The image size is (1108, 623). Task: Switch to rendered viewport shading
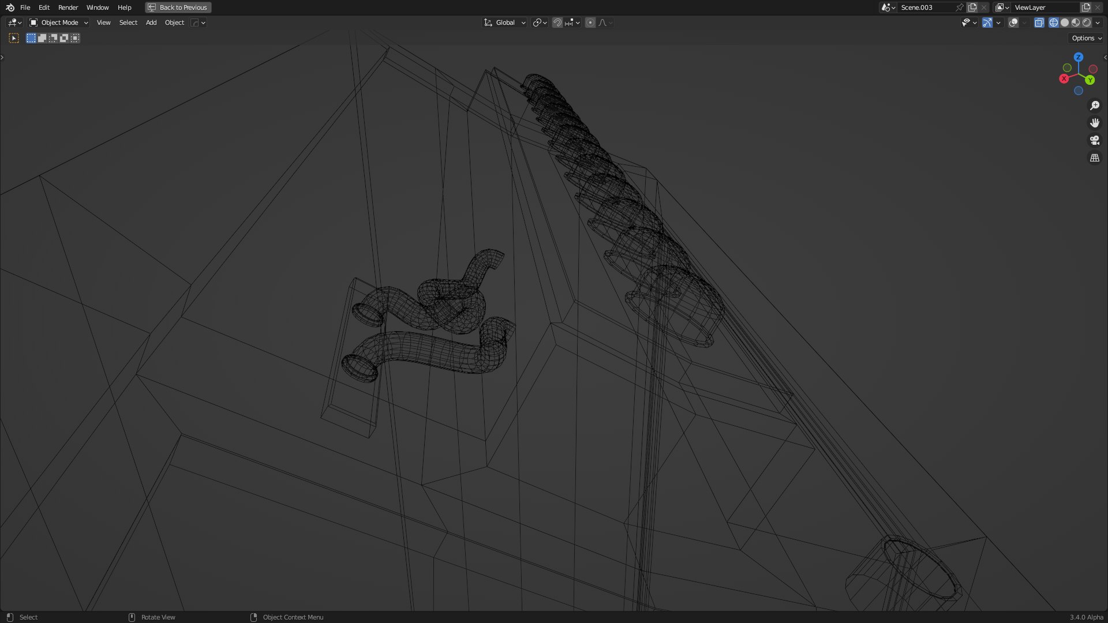click(1087, 22)
